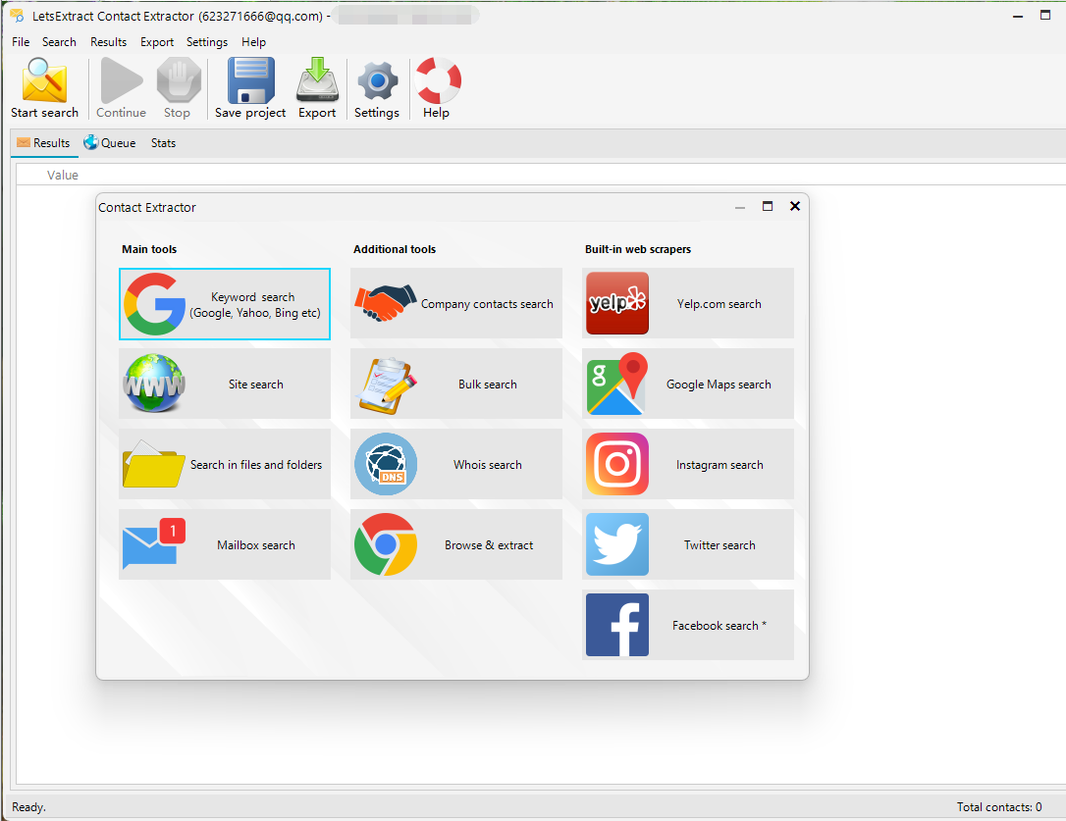1066x821 pixels.
Task: Open the Browse & extract tool
Action: pyautogui.click(x=456, y=545)
